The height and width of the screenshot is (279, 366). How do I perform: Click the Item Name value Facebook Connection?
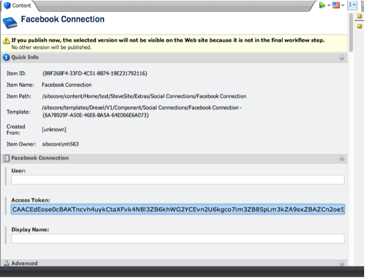click(x=67, y=85)
